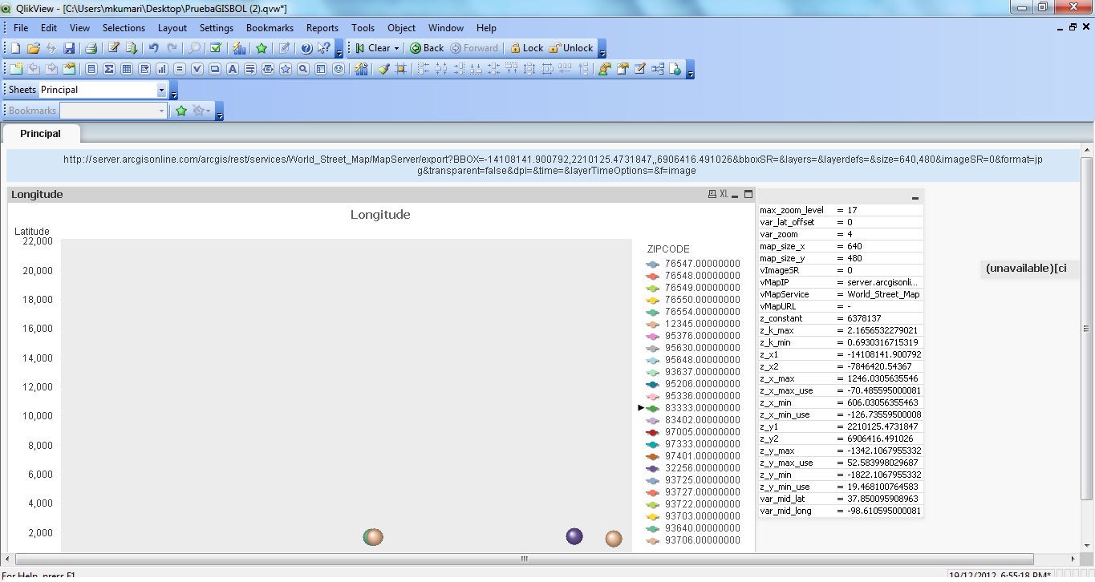This screenshot has width=1095, height=582.
Task: Click the Format Painter brush icon
Action: click(383, 69)
